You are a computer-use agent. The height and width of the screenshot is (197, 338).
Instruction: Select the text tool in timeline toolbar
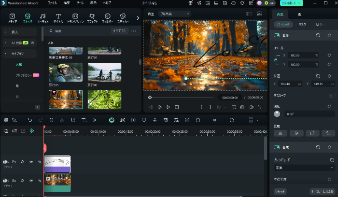[84, 120]
